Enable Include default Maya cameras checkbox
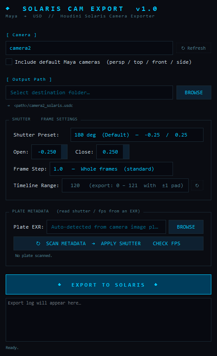Screen dimensions: 217x356 [x=9, y=62]
